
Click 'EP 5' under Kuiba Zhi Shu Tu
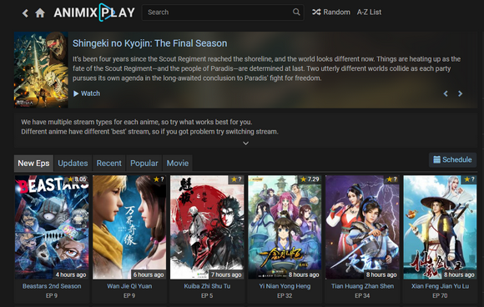(207, 295)
